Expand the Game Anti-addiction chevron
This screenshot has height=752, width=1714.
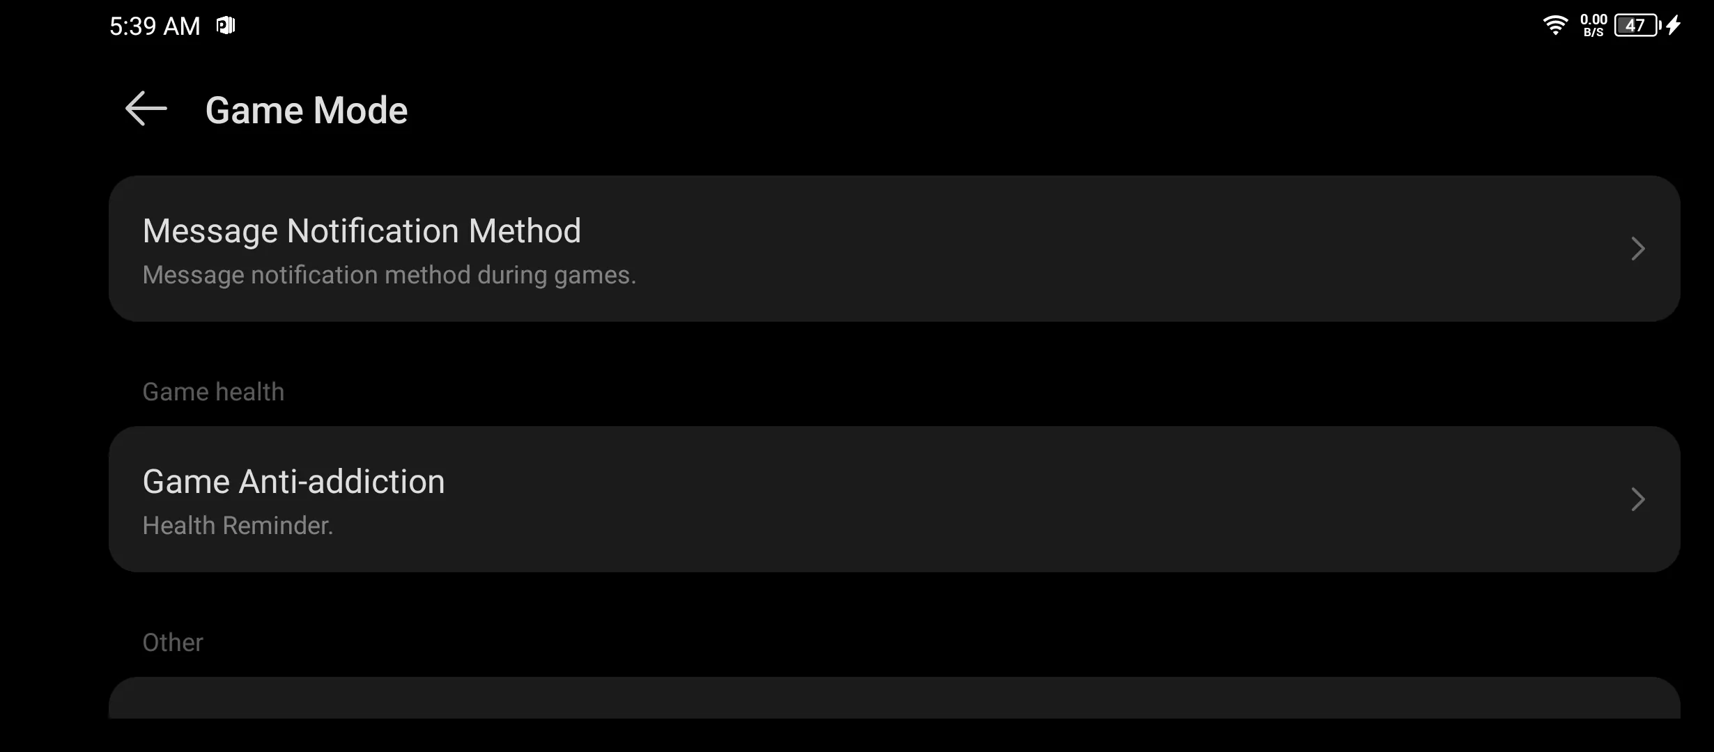(x=1638, y=499)
